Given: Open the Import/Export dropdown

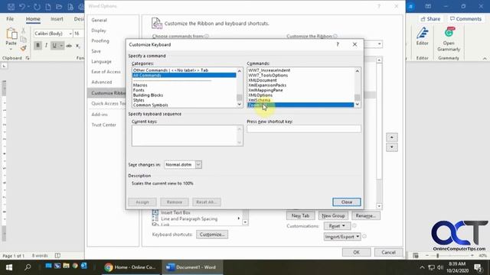Looking at the screenshot, I should 342,237.
